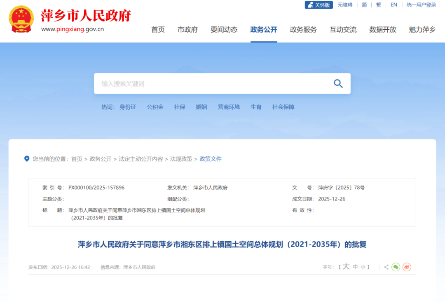This screenshot has width=445, height=301.
Task: Open 无障碍 accessibility mode
Action: pos(345,5)
